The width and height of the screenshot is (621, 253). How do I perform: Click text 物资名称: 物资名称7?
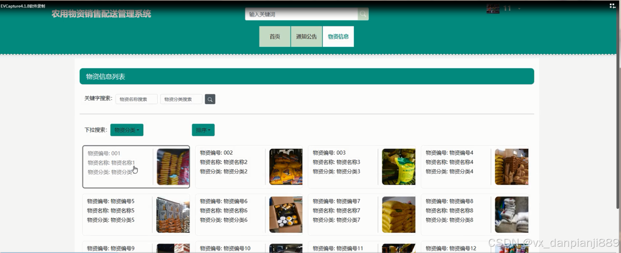tap(336, 211)
